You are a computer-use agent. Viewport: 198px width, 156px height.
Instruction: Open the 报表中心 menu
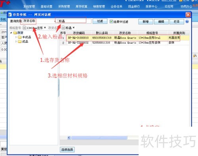coord(151,6)
